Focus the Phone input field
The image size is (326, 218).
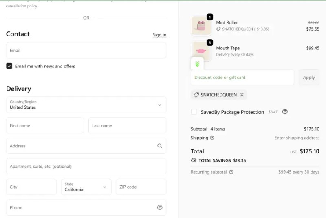pyautogui.click(x=86, y=207)
